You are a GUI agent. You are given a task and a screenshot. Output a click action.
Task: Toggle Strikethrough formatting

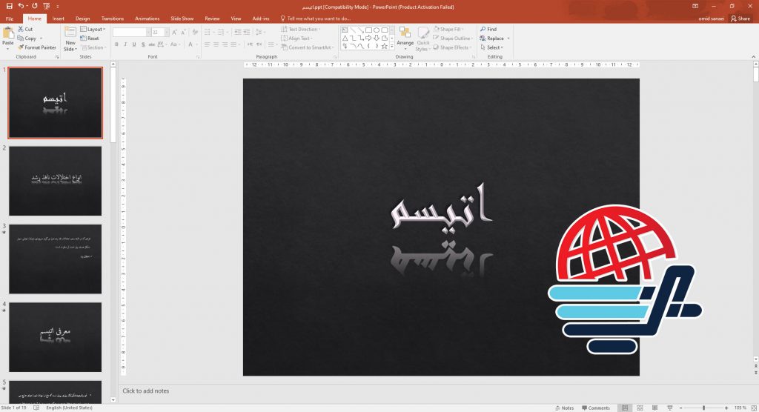point(152,44)
